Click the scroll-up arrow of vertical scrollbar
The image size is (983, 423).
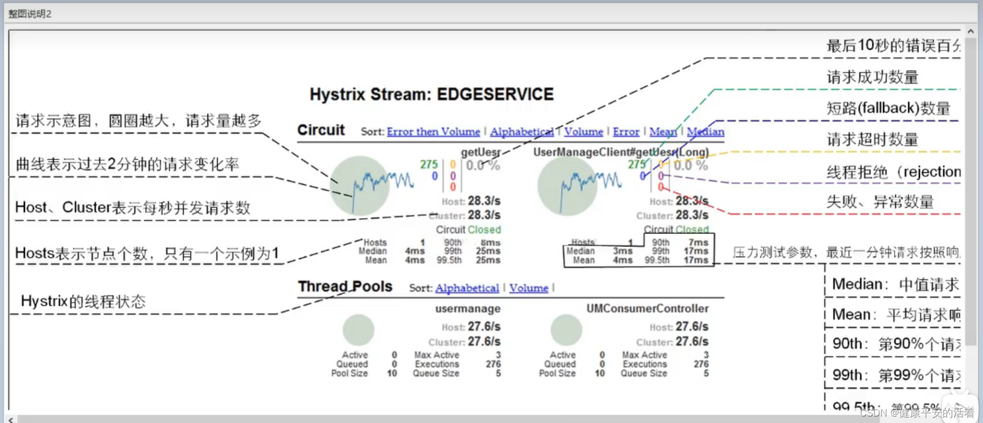click(970, 31)
